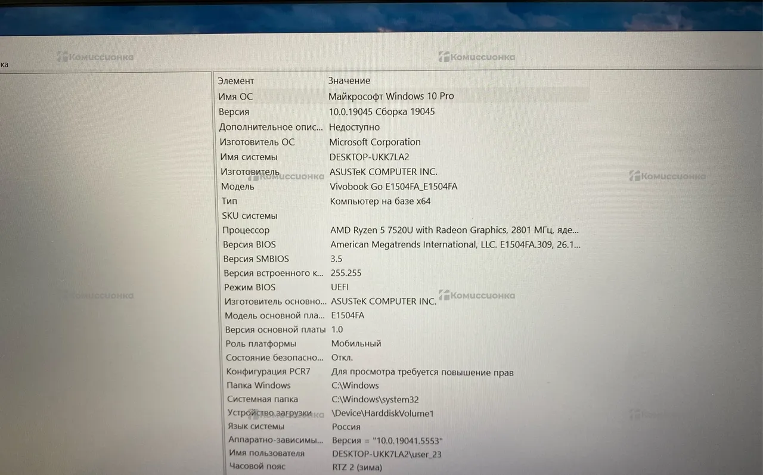Click the 'Значение' column header
The height and width of the screenshot is (475, 763).
click(349, 80)
